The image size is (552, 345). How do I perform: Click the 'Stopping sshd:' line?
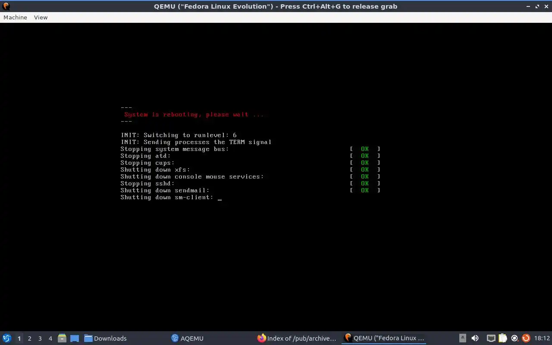click(x=147, y=183)
